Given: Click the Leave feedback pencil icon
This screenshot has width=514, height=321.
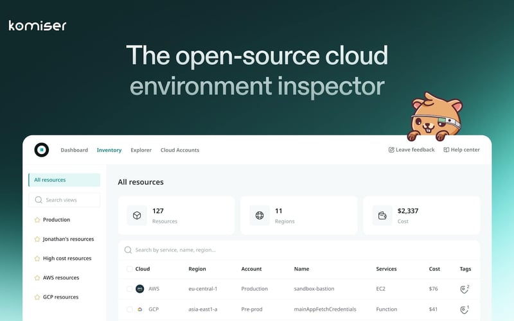Looking at the screenshot, I should pos(391,150).
